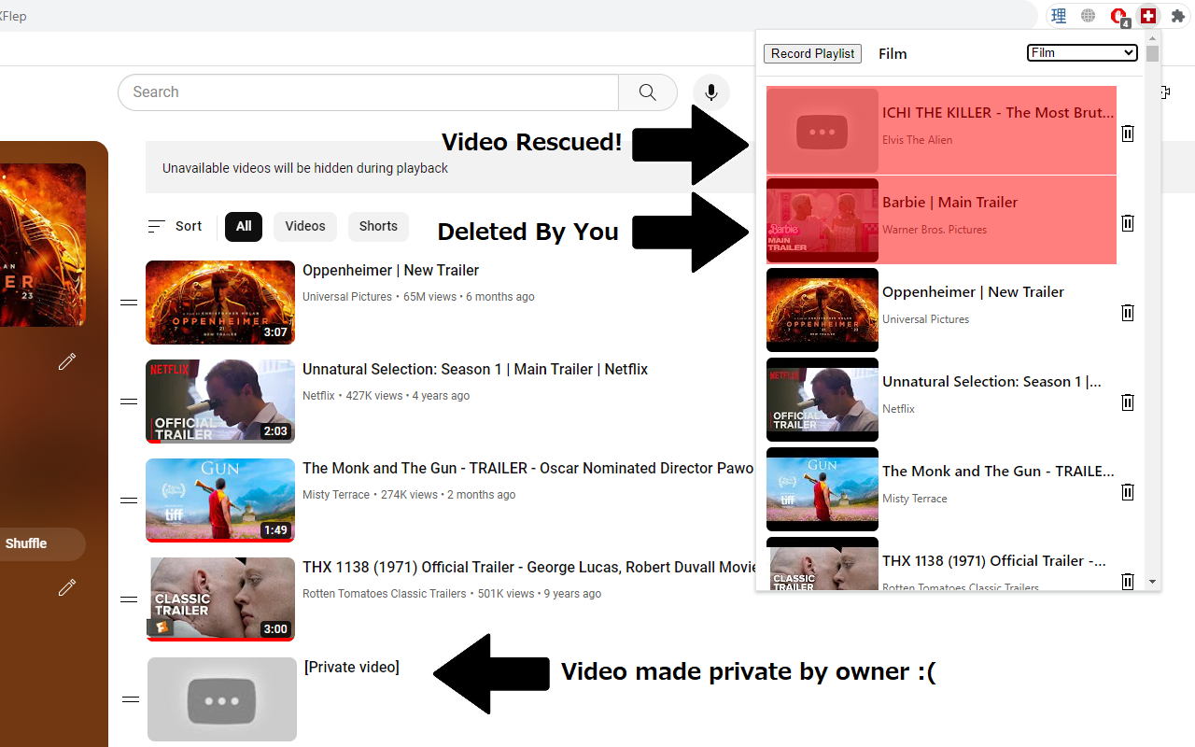This screenshot has height=747, width=1195.
Task: Delete the Barbie Main Trailer using its trash icon
Action: (1127, 223)
